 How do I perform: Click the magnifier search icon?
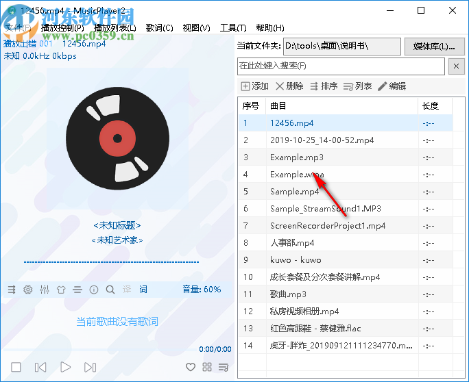tap(110, 290)
